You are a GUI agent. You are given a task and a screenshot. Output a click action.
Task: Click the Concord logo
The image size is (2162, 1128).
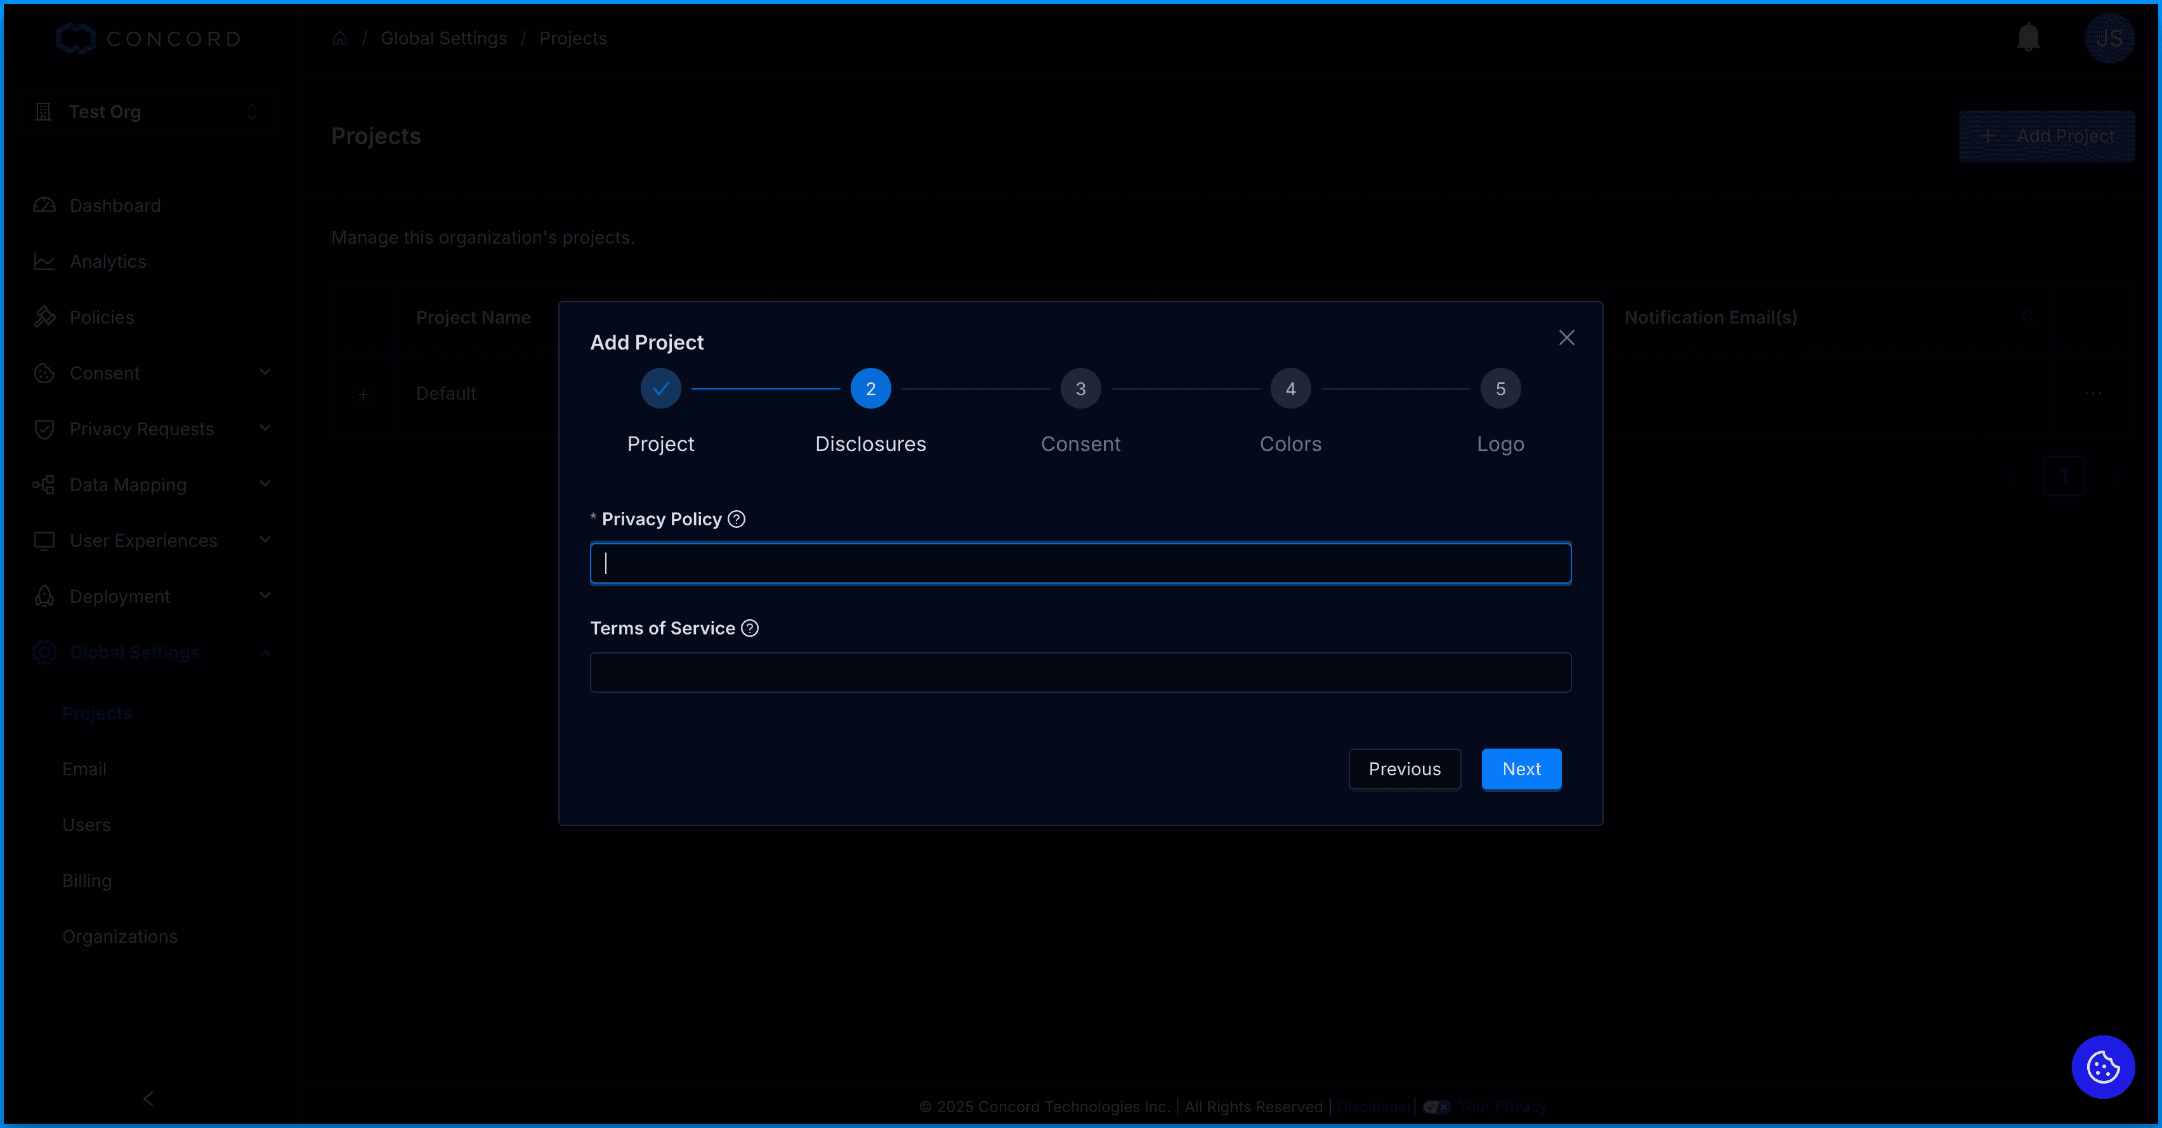click(x=149, y=39)
